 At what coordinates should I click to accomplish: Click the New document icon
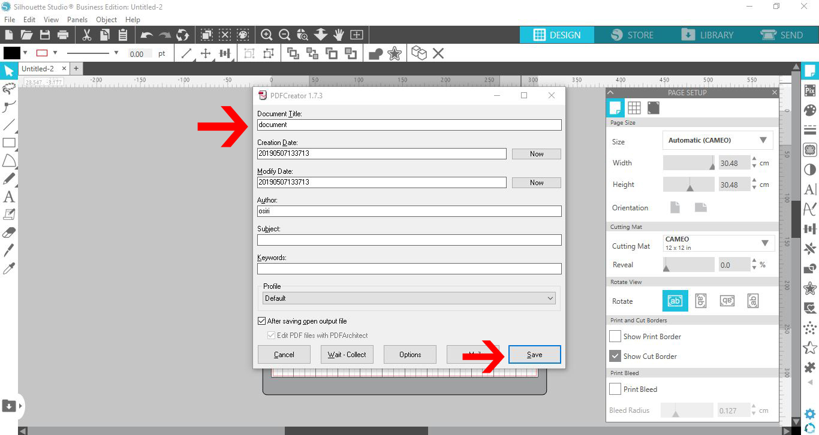click(9, 35)
